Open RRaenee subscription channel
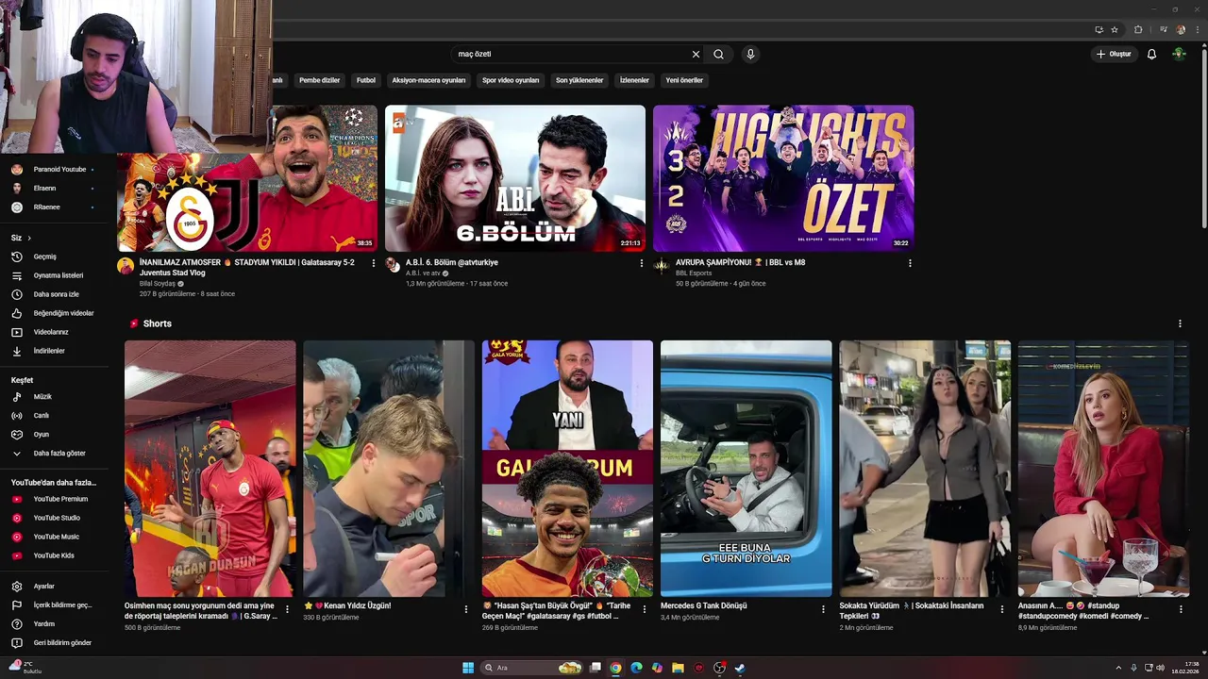This screenshot has width=1208, height=679. tap(53, 207)
